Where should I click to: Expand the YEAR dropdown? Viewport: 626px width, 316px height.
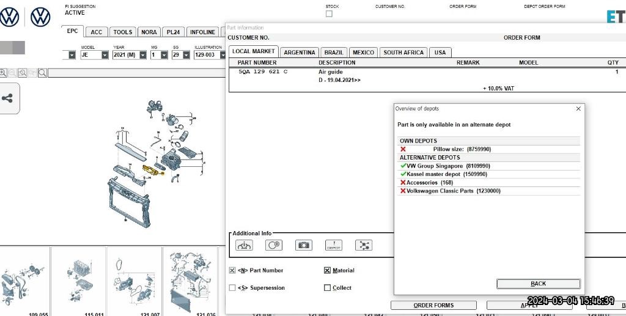(x=143, y=55)
